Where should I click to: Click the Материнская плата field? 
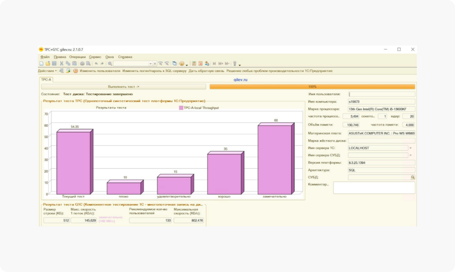381,133
